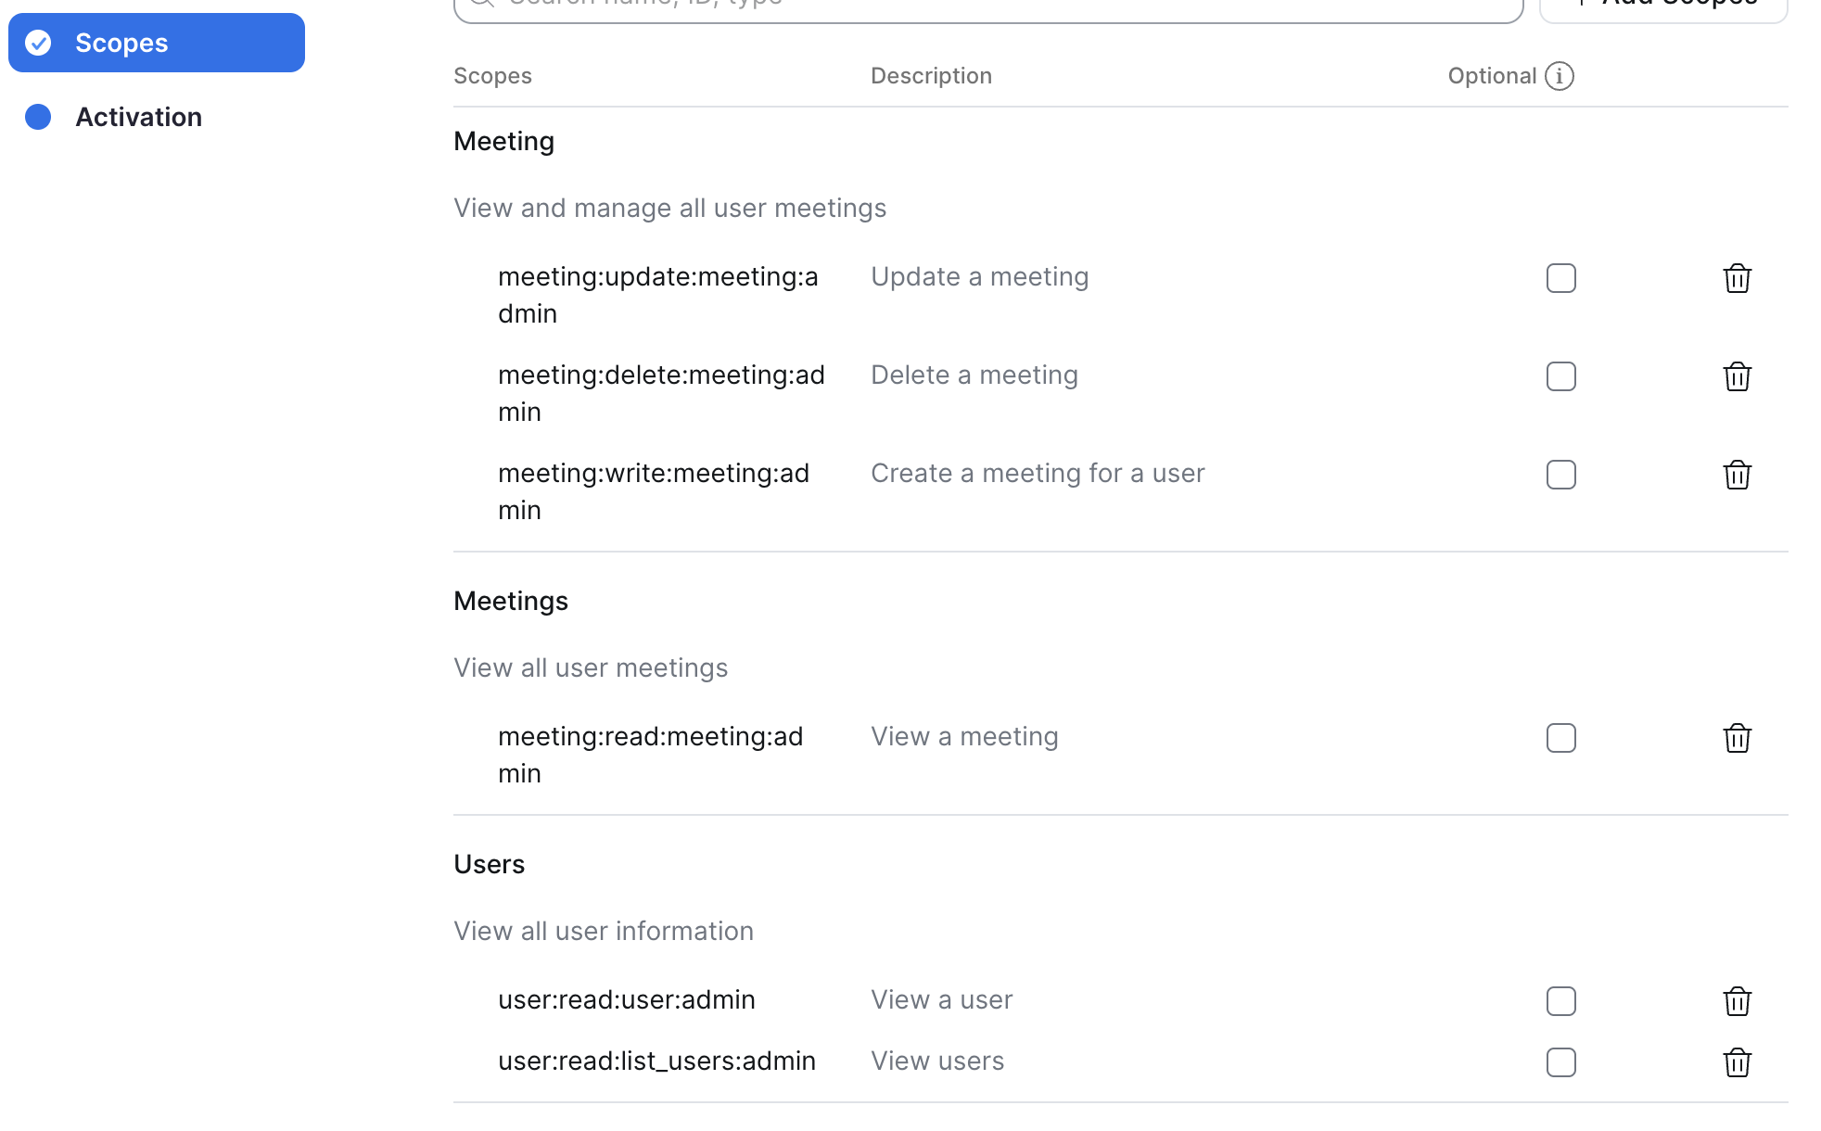Focus the scope search field
This screenshot has height=1131, width=1821.
pos(987,7)
